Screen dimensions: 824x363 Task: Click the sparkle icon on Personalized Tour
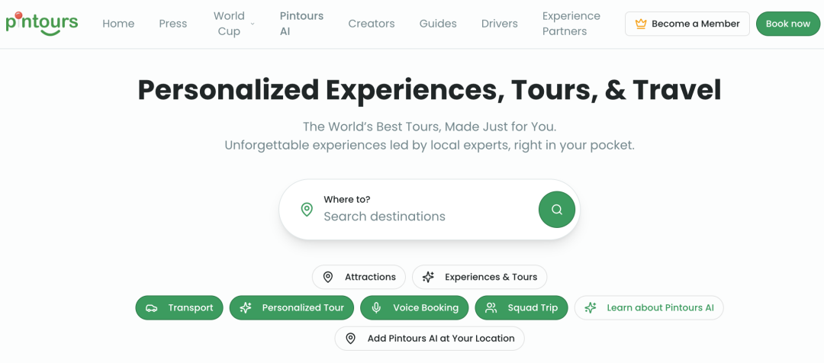point(246,308)
